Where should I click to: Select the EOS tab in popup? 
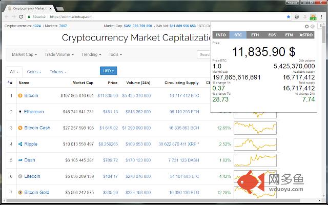tap(272, 35)
